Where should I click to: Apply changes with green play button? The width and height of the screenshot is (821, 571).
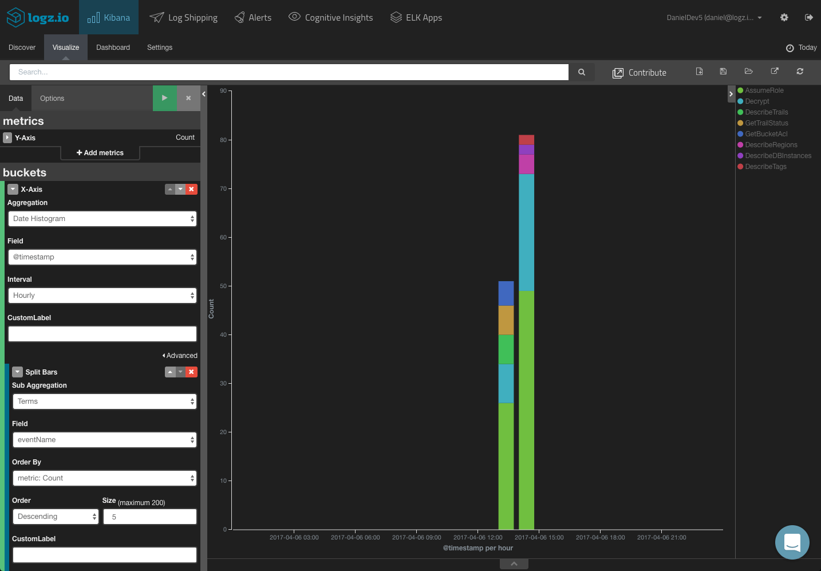pos(165,98)
